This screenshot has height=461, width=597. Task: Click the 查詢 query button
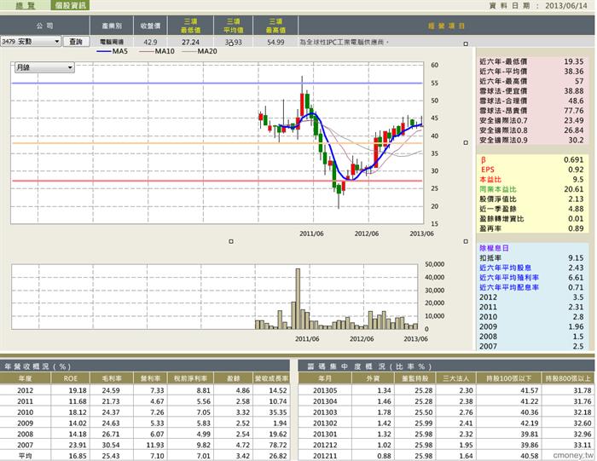pos(76,42)
